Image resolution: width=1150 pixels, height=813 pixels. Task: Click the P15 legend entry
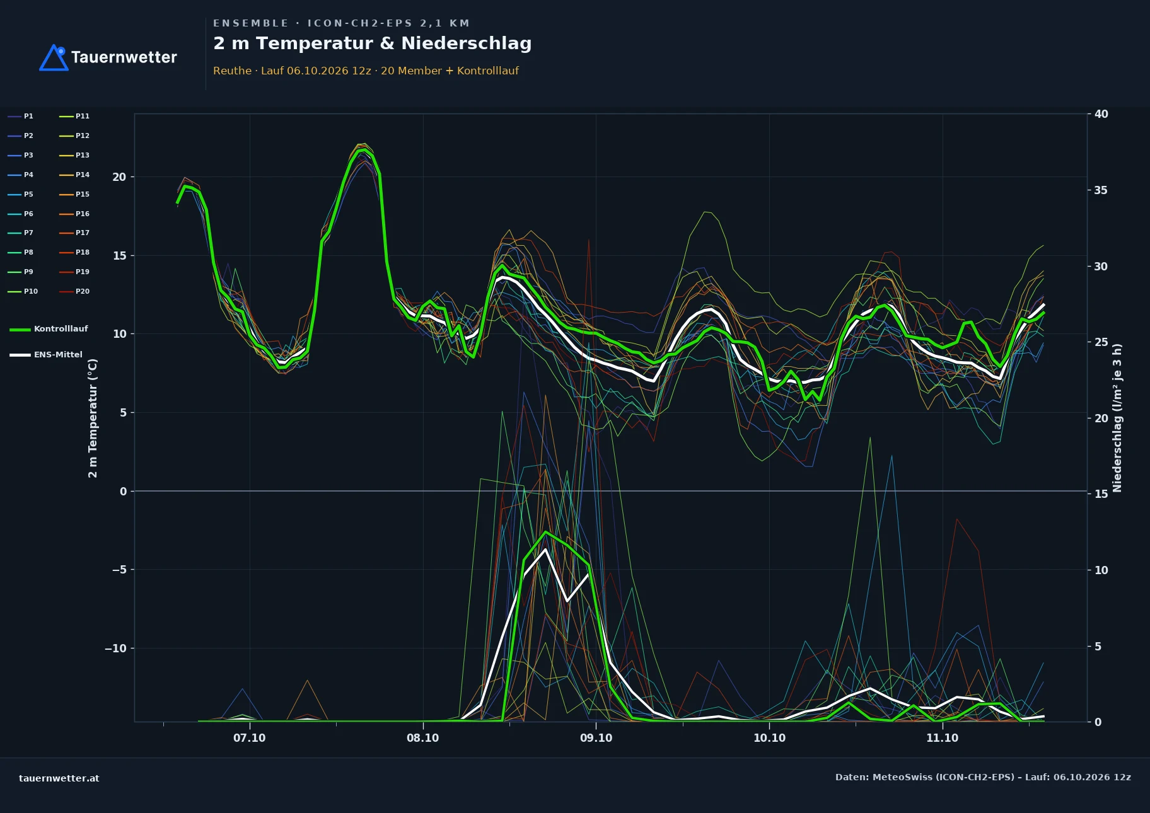click(74, 194)
